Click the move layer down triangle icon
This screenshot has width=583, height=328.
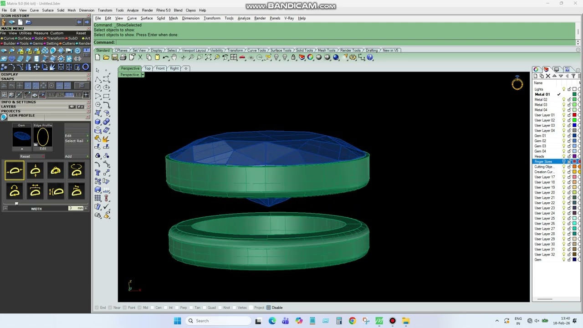coord(561,76)
